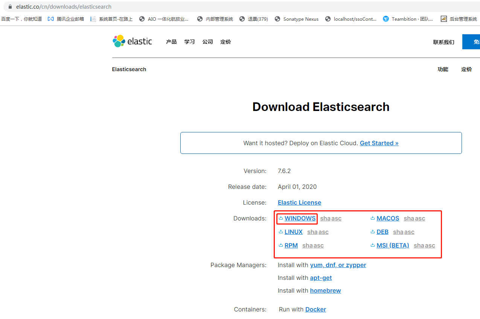Download the WINDOWS package

[300, 218]
